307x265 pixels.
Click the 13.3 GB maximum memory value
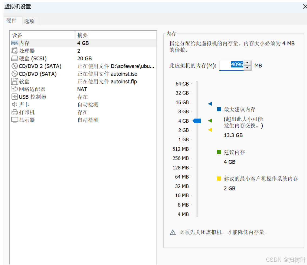pos(233,135)
